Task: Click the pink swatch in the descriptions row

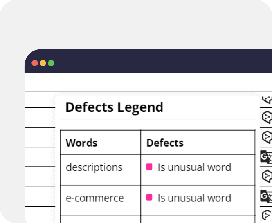Action: [149, 167]
